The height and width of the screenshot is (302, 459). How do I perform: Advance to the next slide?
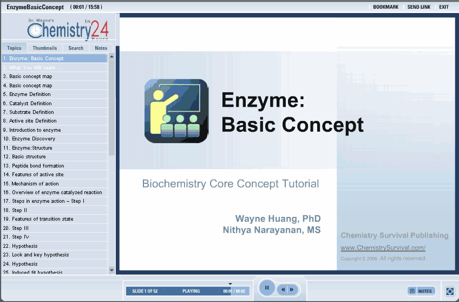click(x=292, y=290)
